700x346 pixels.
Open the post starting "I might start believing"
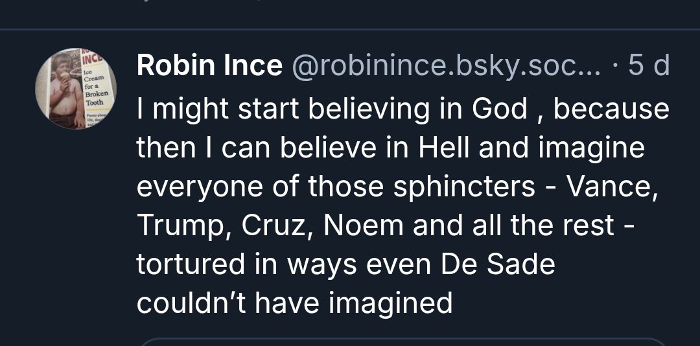tap(402, 188)
